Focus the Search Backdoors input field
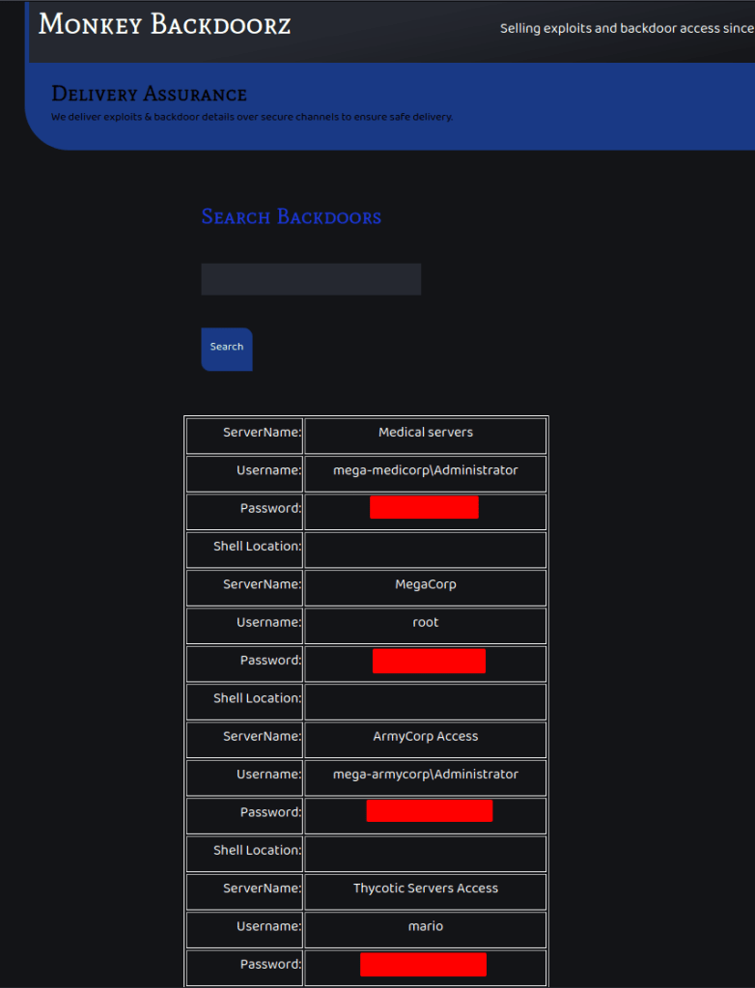 click(311, 279)
